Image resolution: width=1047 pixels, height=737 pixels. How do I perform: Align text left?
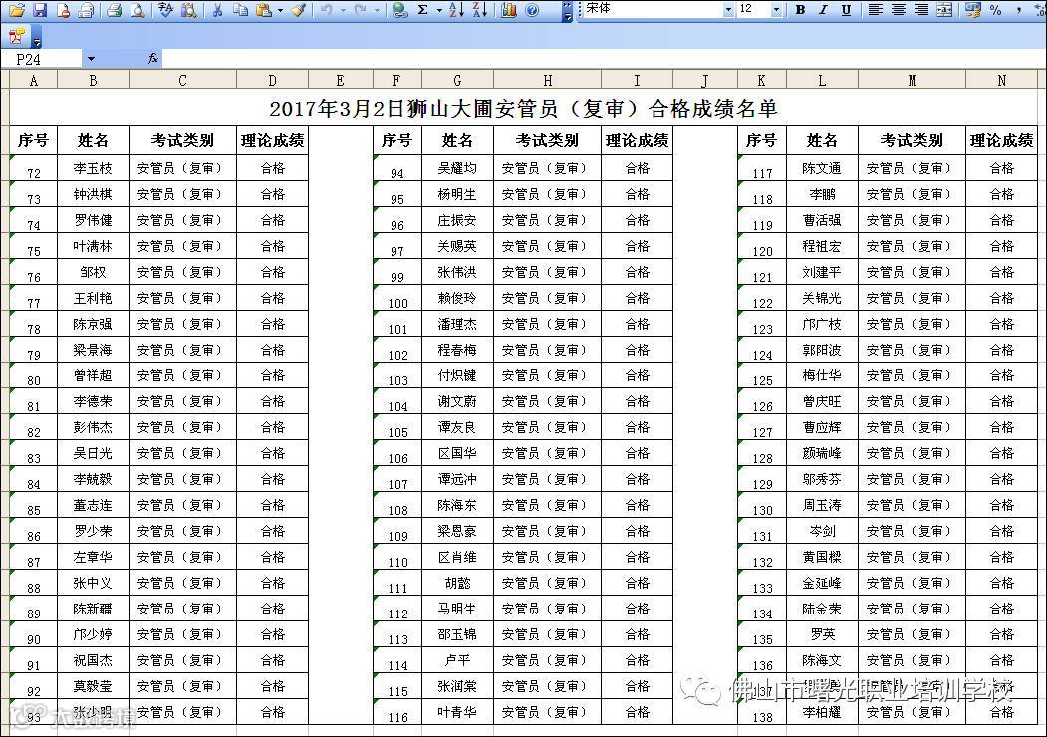(875, 10)
